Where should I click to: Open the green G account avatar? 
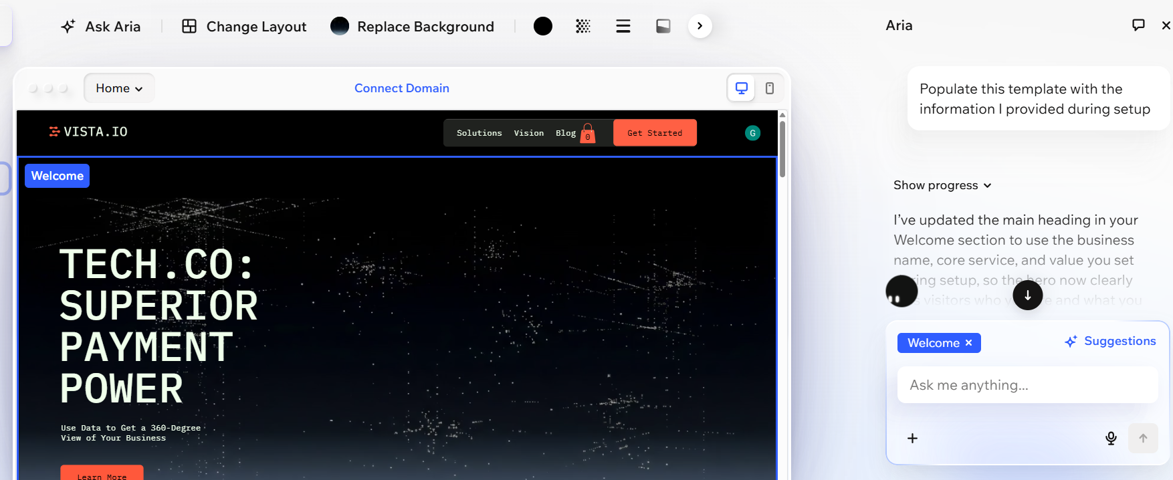coord(752,133)
